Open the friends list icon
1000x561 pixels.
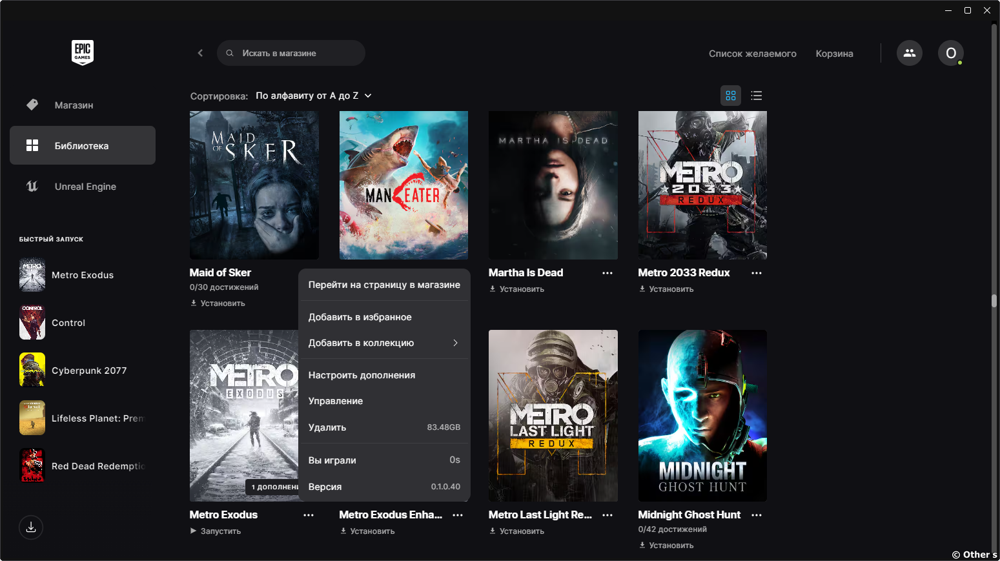[x=910, y=53]
